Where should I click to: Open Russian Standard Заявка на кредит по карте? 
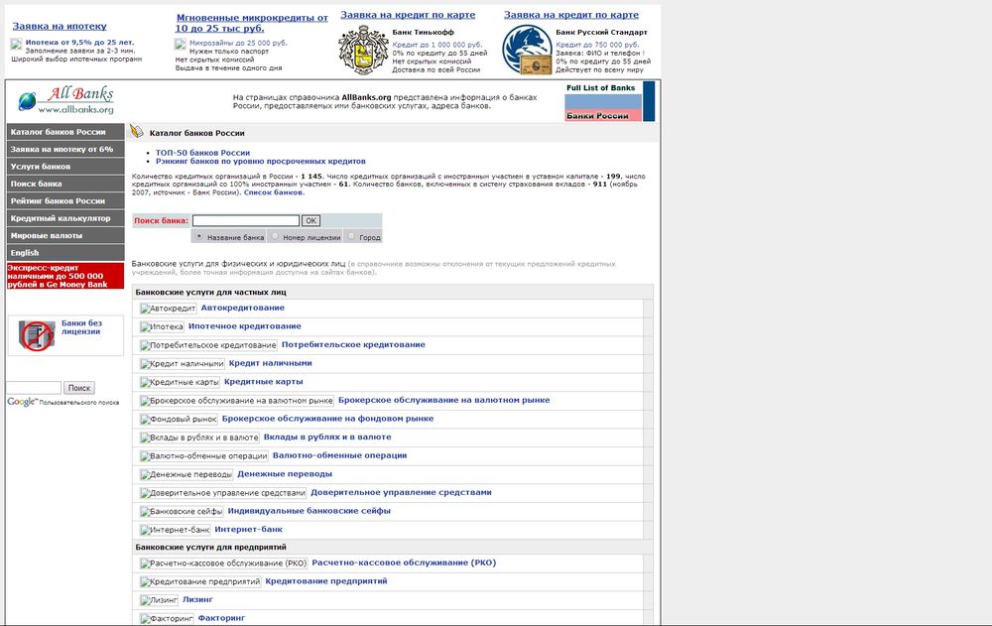pyautogui.click(x=571, y=15)
